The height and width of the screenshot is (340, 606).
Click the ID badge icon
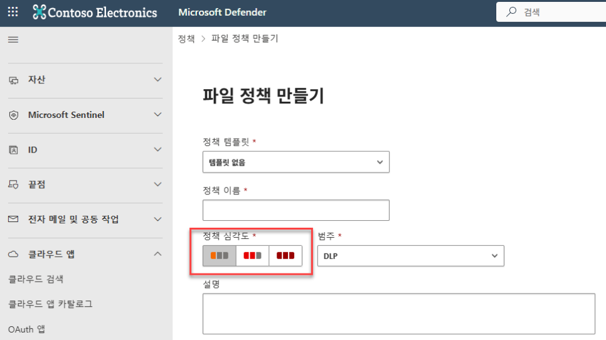tap(14, 150)
